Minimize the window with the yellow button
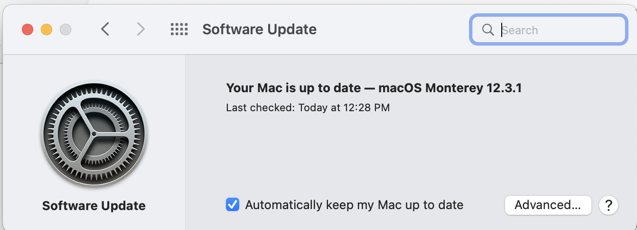 pyautogui.click(x=47, y=30)
